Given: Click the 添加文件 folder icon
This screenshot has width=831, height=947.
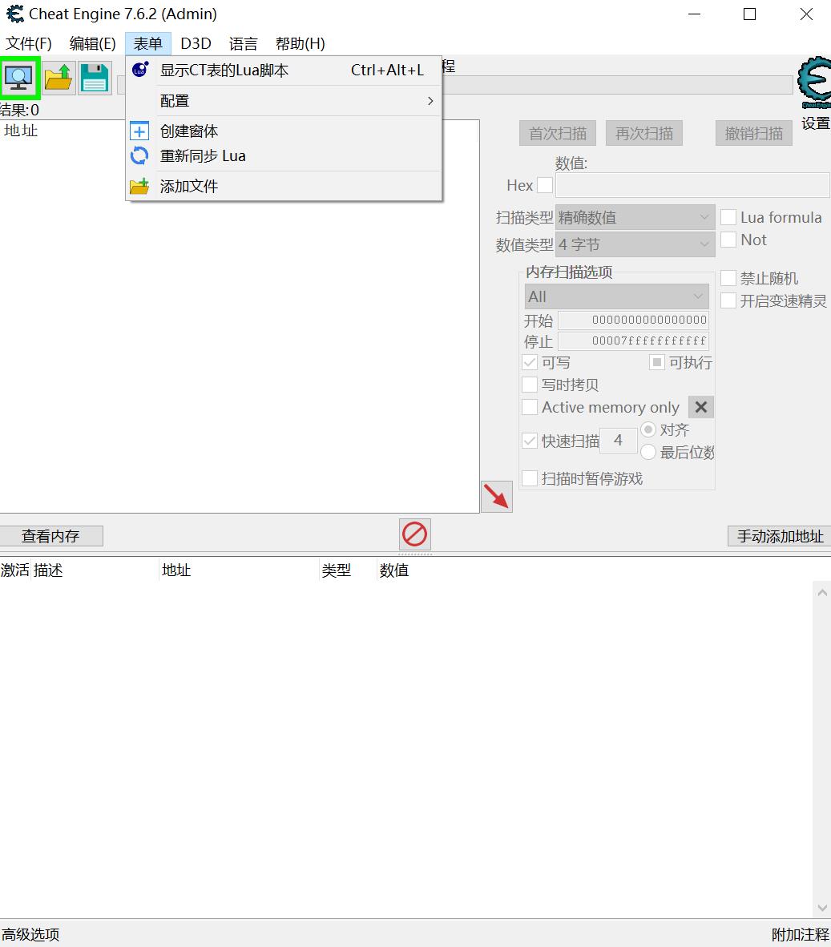Looking at the screenshot, I should [x=139, y=186].
